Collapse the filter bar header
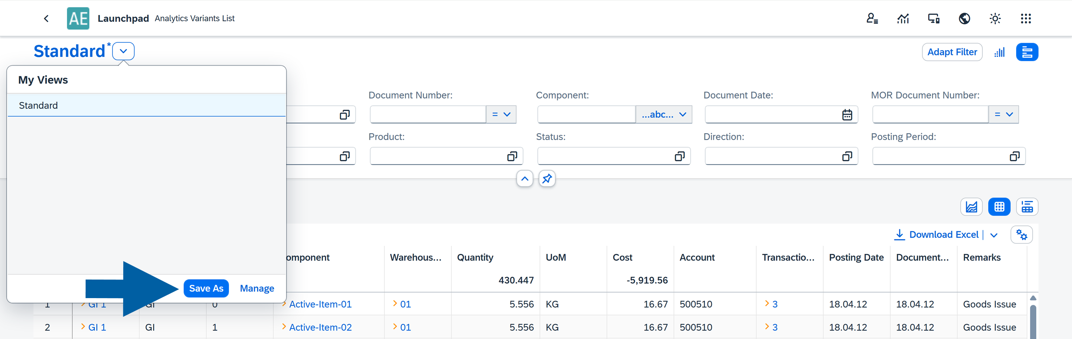Viewport: 1072px width, 339px height. coord(524,179)
